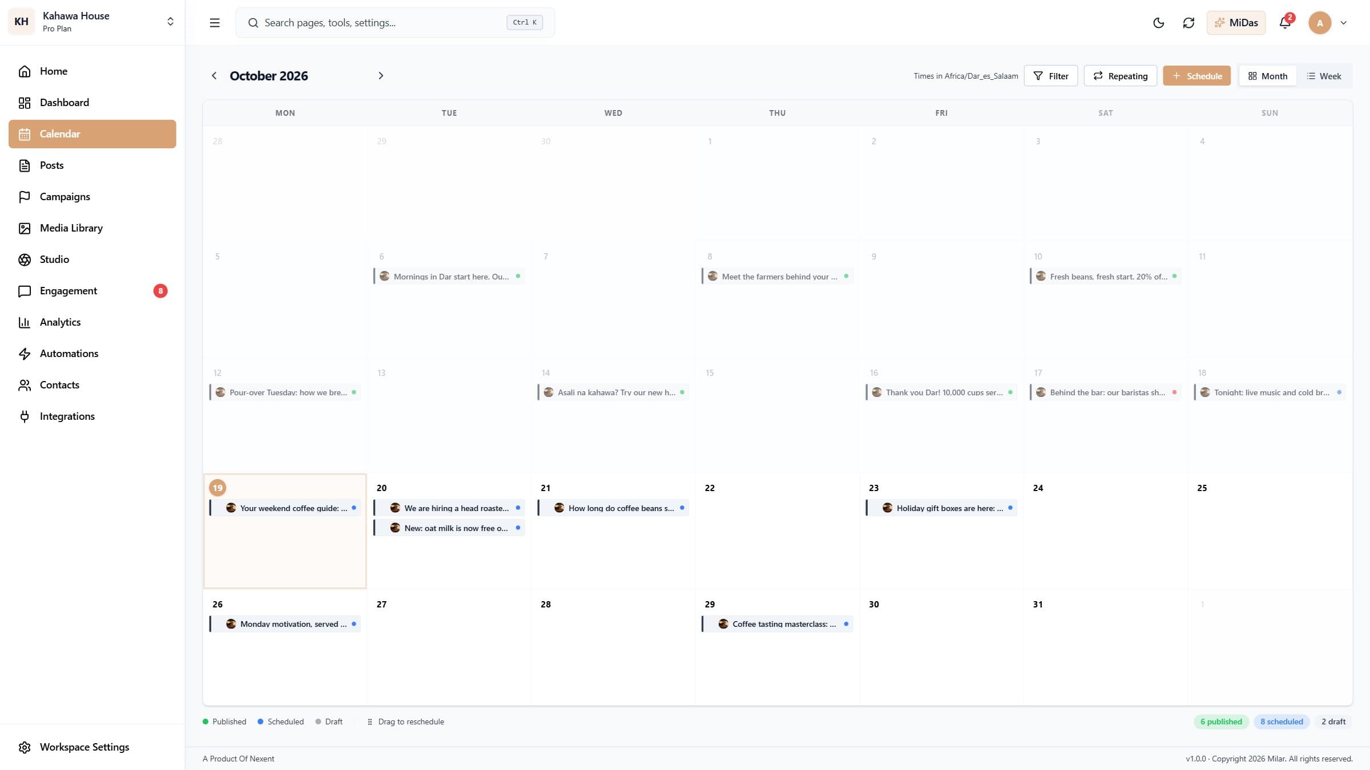
Task: Select Calendar in sidebar
Action: [92, 134]
